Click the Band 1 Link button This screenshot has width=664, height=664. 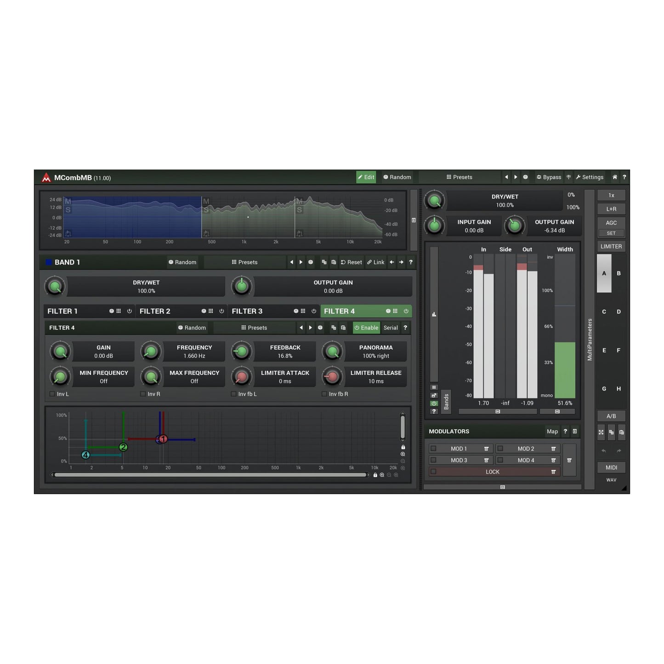tap(376, 262)
